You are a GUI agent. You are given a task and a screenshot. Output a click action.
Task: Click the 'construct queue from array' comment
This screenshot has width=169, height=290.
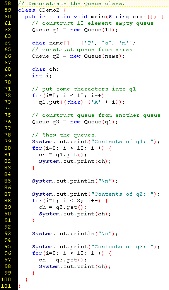click(82, 49)
